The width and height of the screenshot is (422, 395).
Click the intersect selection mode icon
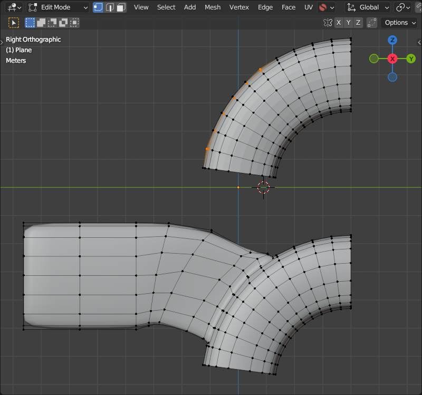(74, 23)
